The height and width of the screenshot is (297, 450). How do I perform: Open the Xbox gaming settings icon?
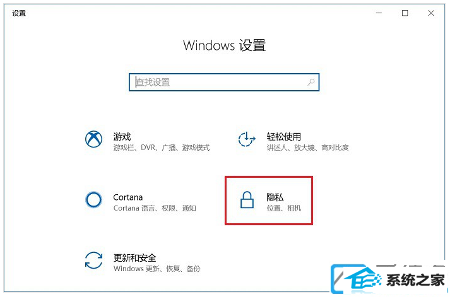[93, 139]
